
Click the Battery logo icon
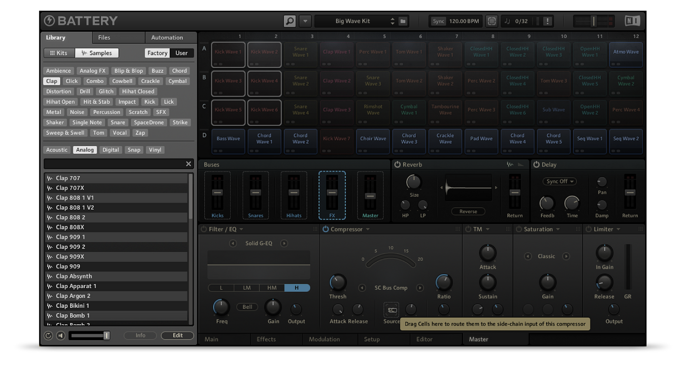[49, 21]
